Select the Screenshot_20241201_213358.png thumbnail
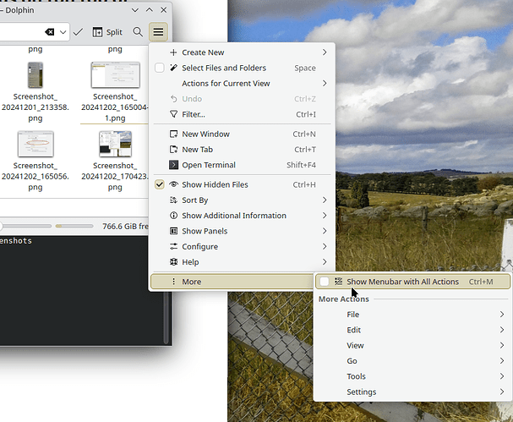This screenshot has width=513, height=422. [x=35, y=75]
